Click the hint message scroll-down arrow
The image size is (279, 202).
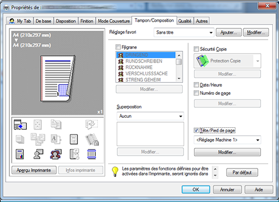(215, 175)
